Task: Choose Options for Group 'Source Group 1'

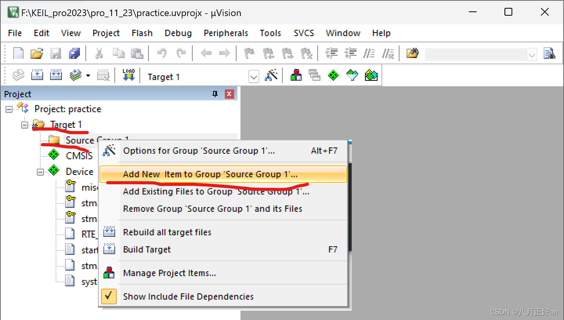Action: point(223,151)
